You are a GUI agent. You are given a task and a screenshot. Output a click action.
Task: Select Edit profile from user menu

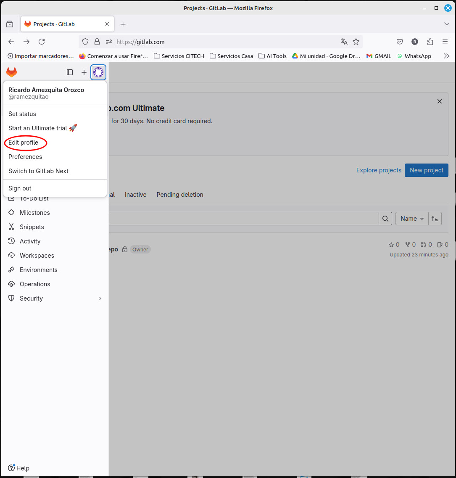[24, 143]
